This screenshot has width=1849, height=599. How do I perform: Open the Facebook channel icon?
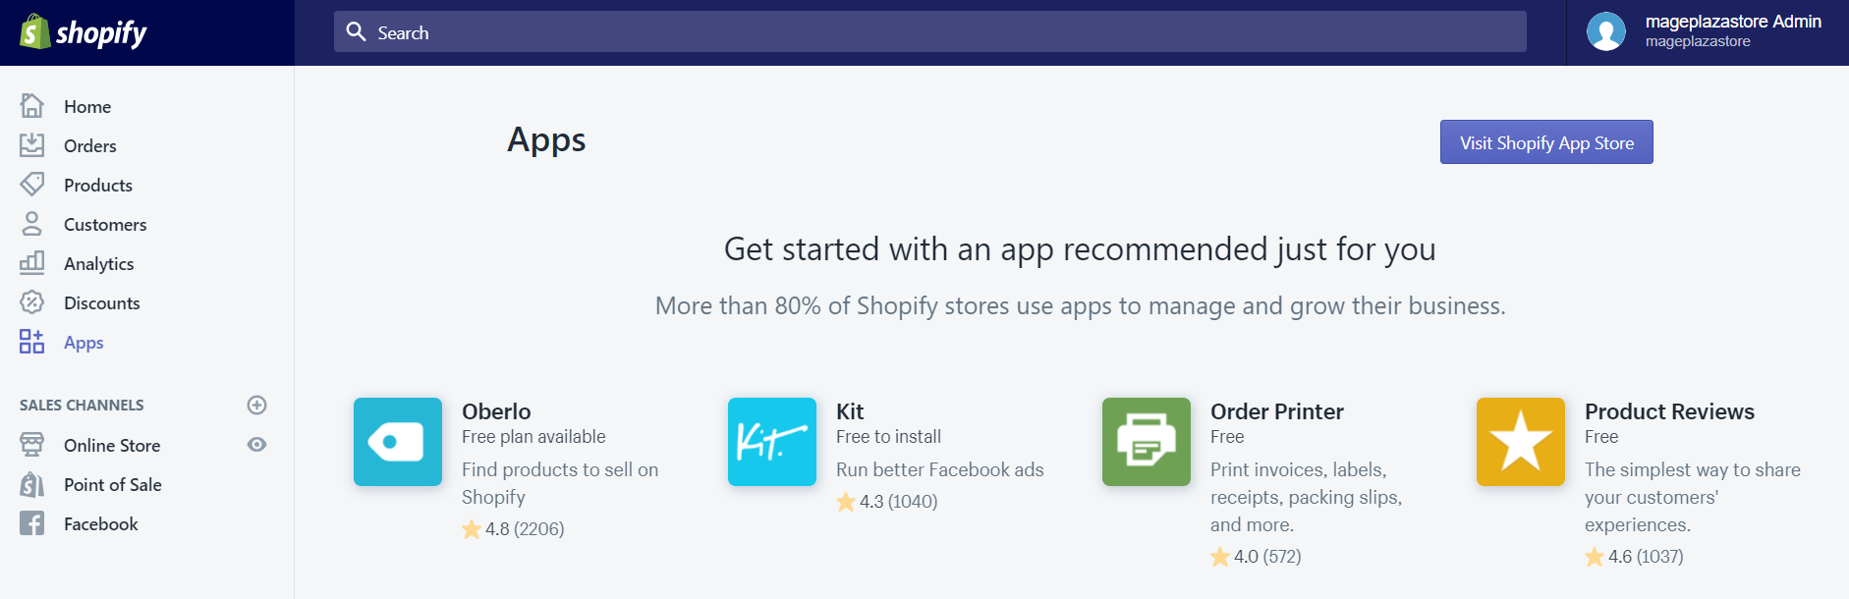[32, 523]
